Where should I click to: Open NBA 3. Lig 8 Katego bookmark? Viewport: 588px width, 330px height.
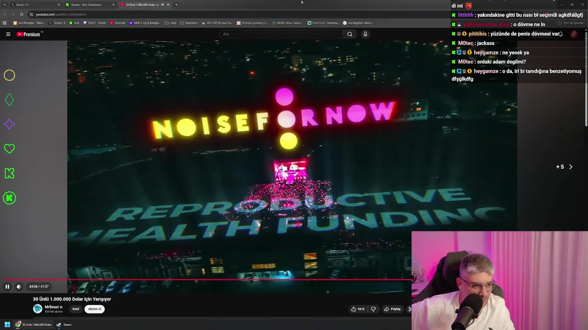[x=145, y=23]
